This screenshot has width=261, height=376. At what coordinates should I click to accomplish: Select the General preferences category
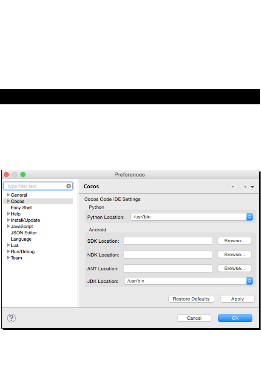tap(19, 195)
